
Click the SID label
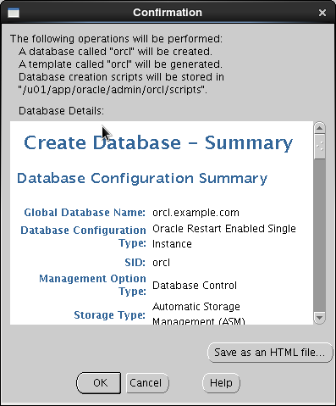(x=135, y=263)
